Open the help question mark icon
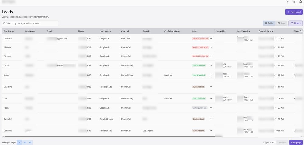Viewport: 304px width, 145px height. pyautogui.click(x=294, y=2)
